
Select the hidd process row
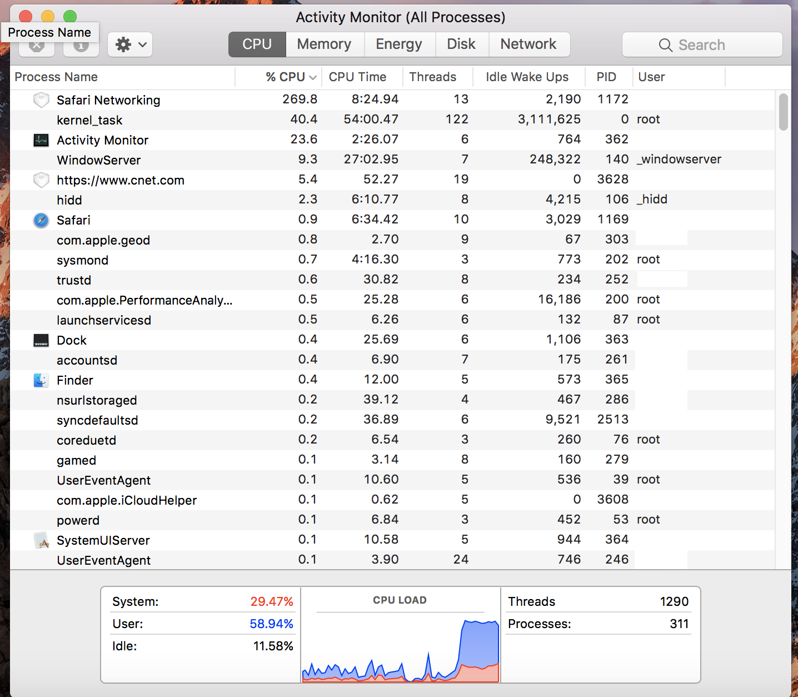[x=392, y=200]
